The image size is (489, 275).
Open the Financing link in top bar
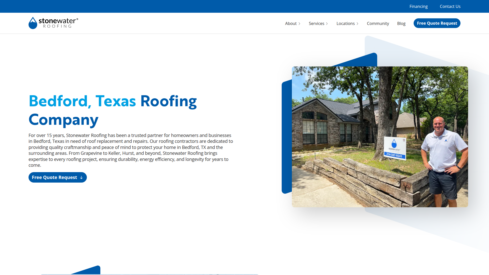click(x=418, y=6)
